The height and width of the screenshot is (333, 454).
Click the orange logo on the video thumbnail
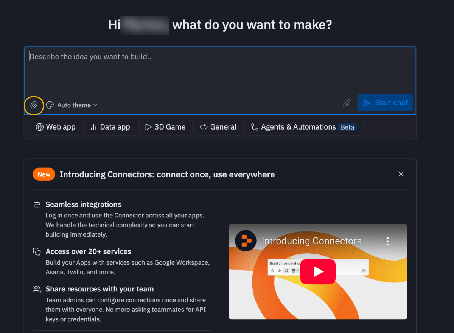pyautogui.click(x=245, y=240)
